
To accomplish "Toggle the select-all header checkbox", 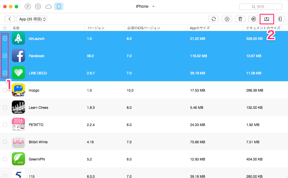I will (x=5, y=28).
